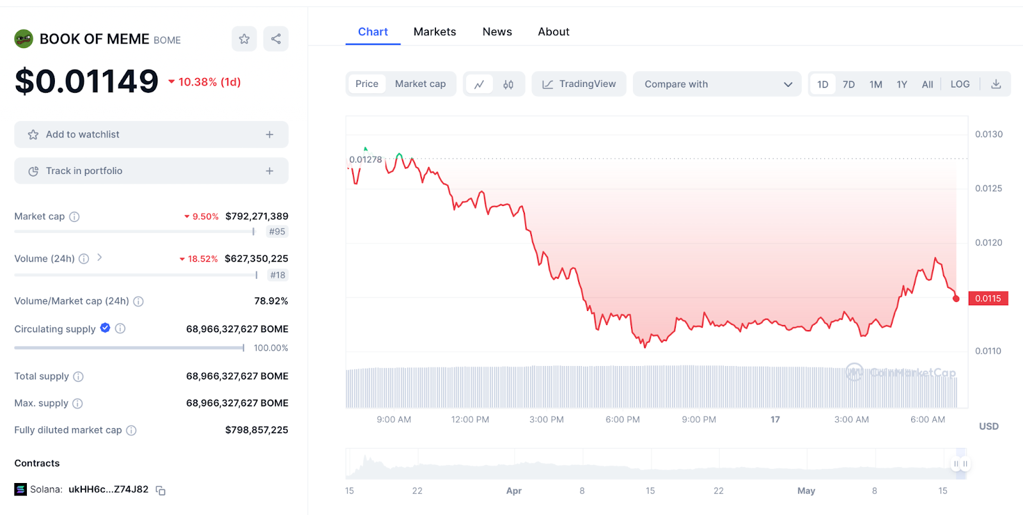Click the Solana logo in Contracts
Screen dimensions: 1023x515
(x=20, y=490)
